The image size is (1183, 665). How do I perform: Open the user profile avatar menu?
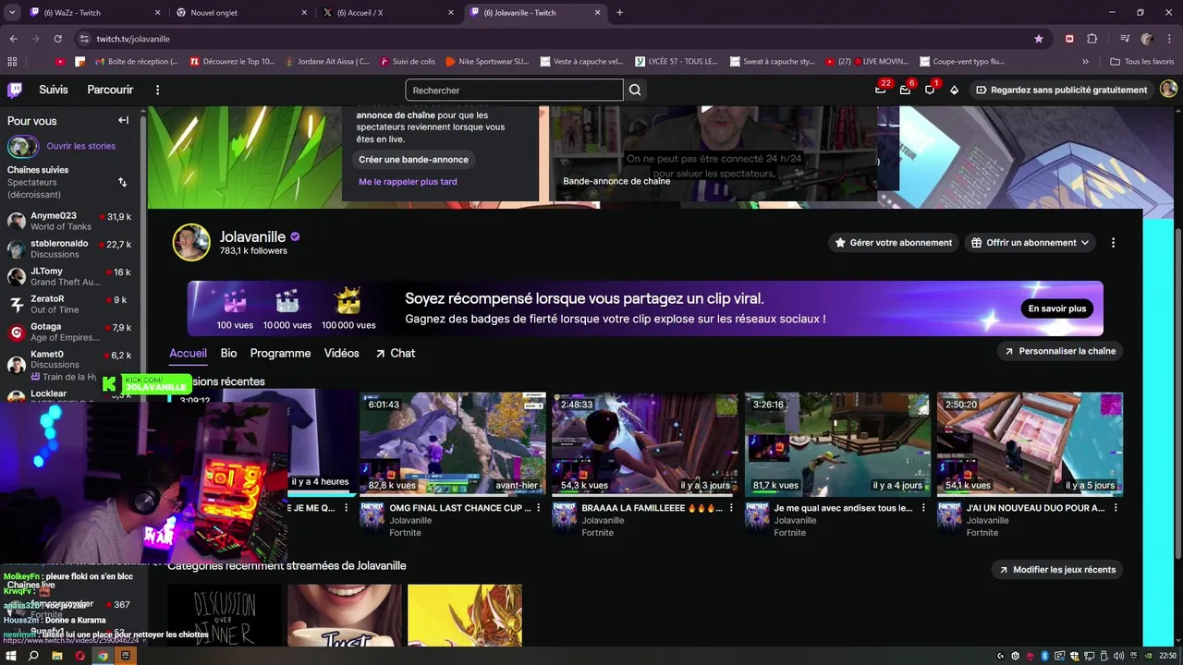point(1168,89)
